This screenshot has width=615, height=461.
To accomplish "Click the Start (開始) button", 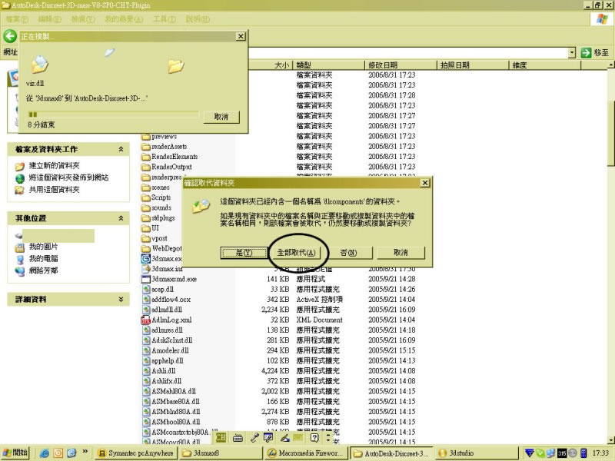I will pos(15,453).
